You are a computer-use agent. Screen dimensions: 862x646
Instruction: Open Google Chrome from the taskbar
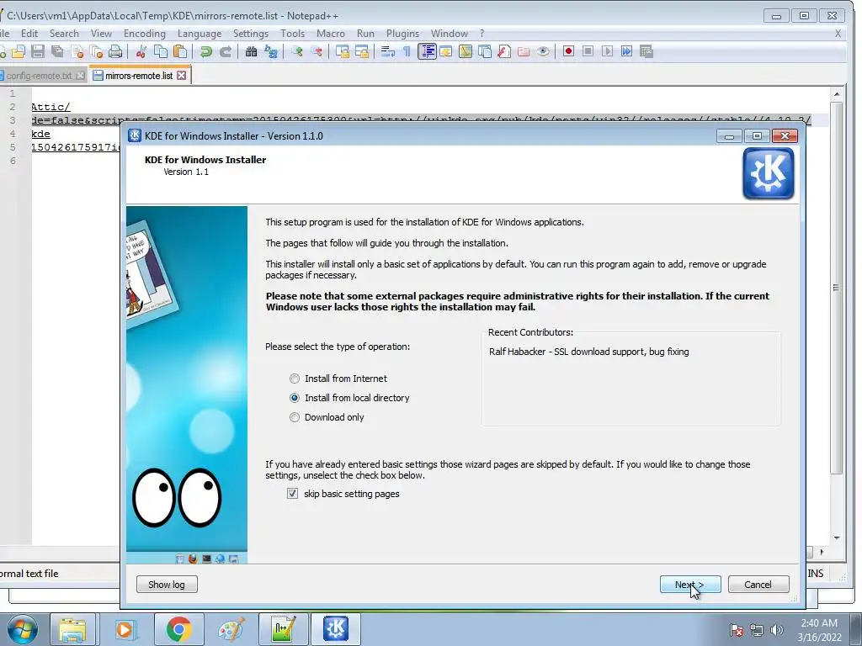click(x=178, y=629)
